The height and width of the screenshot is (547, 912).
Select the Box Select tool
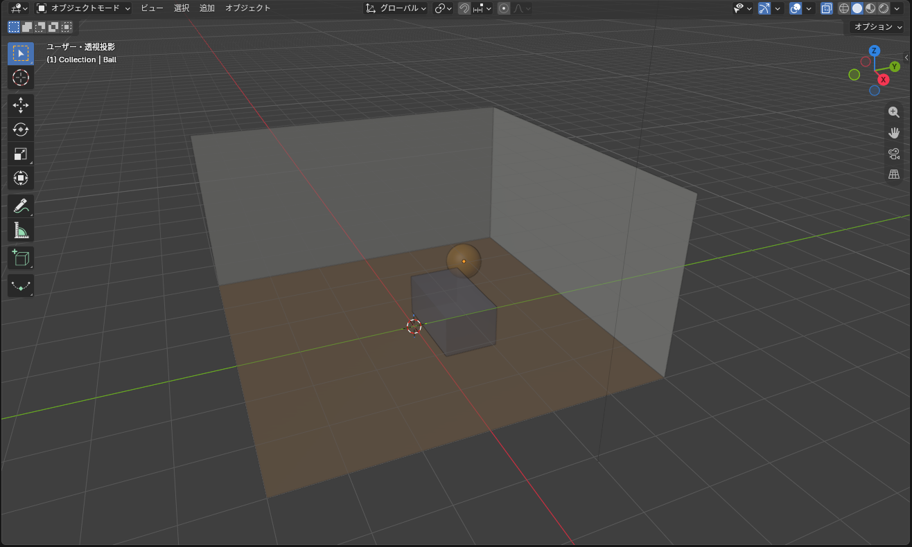[x=21, y=53]
